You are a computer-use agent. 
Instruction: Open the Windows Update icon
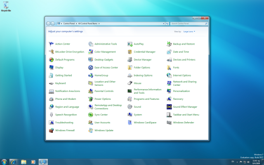tap(91, 130)
